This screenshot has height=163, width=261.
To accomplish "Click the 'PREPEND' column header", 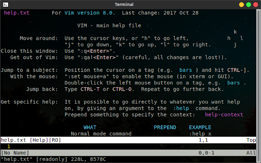I will pos(165,127).
